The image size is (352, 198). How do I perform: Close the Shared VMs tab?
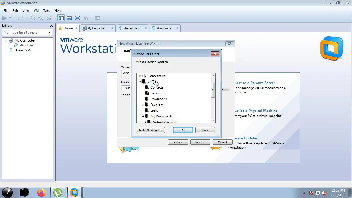pyautogui.click(x=146, y=28)
